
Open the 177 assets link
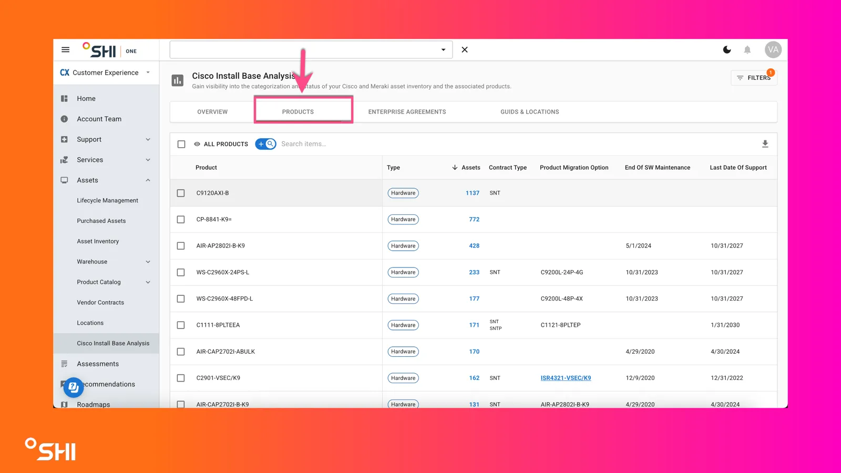tap(474, 299)
